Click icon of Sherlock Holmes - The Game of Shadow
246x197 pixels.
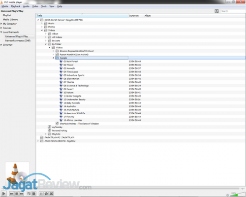click(57, 124)
